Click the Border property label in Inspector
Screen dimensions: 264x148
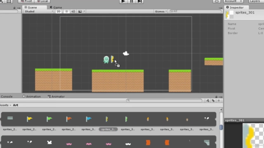233,33
